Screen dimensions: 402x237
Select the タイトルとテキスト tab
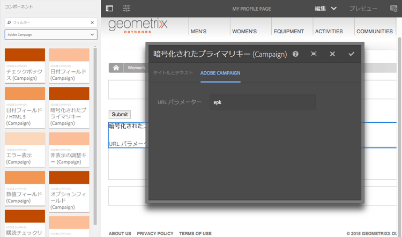[x=173, y=73]
